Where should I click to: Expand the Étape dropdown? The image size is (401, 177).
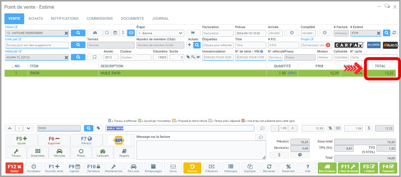pos(160,33)
